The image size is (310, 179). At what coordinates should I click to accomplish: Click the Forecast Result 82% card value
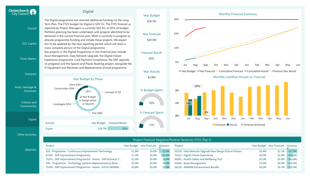[151, 59]
